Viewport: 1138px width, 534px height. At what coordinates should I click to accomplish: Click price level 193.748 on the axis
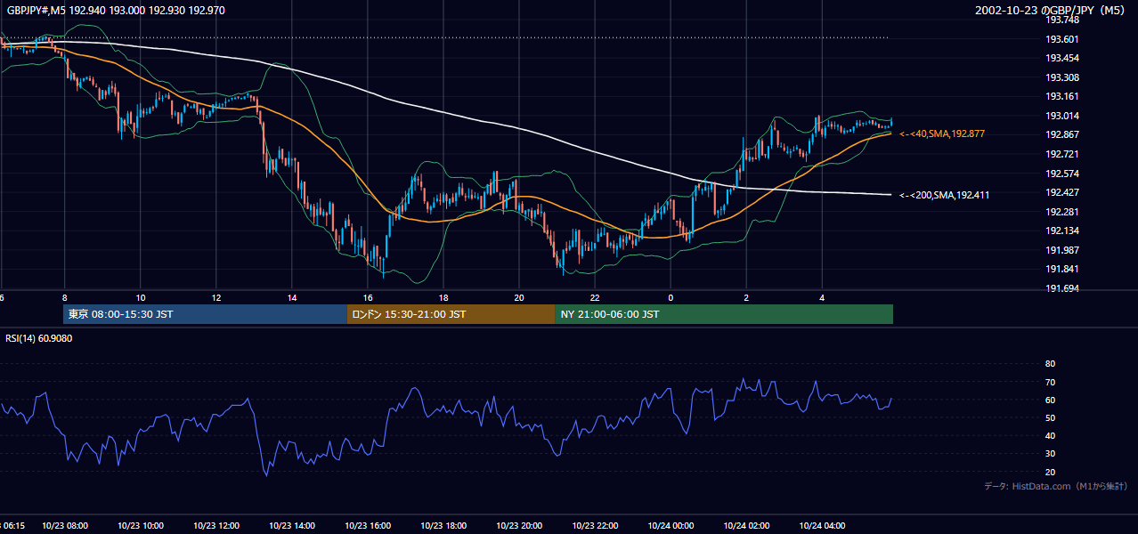pos(1061,20)
